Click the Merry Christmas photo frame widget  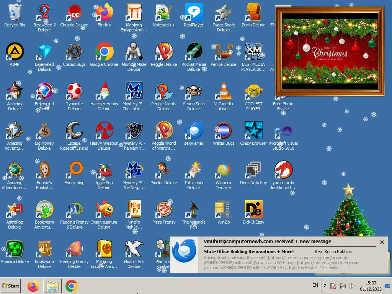pos(330,52)
